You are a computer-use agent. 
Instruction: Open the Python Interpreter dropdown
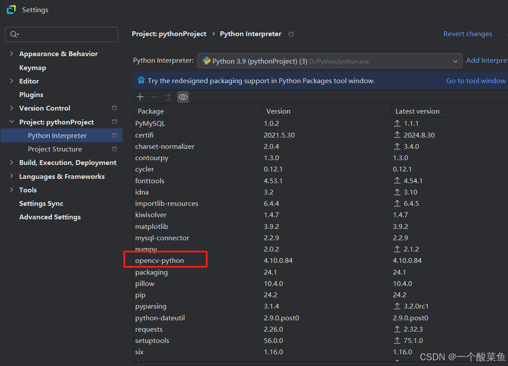coord(330,61)
